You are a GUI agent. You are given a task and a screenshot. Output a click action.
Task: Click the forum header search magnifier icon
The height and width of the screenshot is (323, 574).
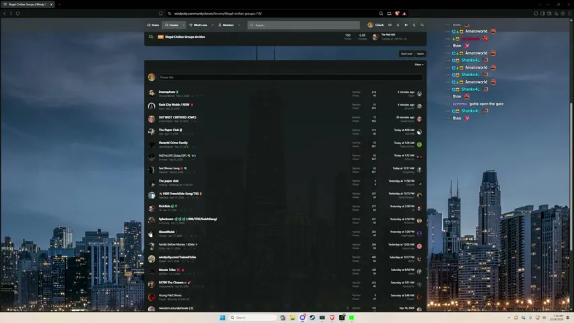tap(422, 25)
